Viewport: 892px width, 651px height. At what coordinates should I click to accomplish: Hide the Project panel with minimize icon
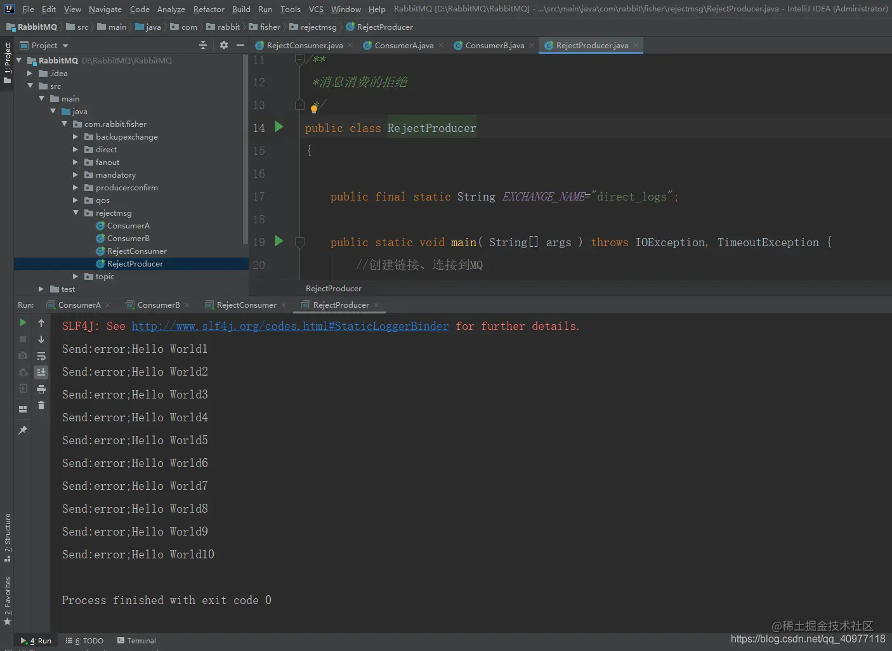tap(240, 45)
